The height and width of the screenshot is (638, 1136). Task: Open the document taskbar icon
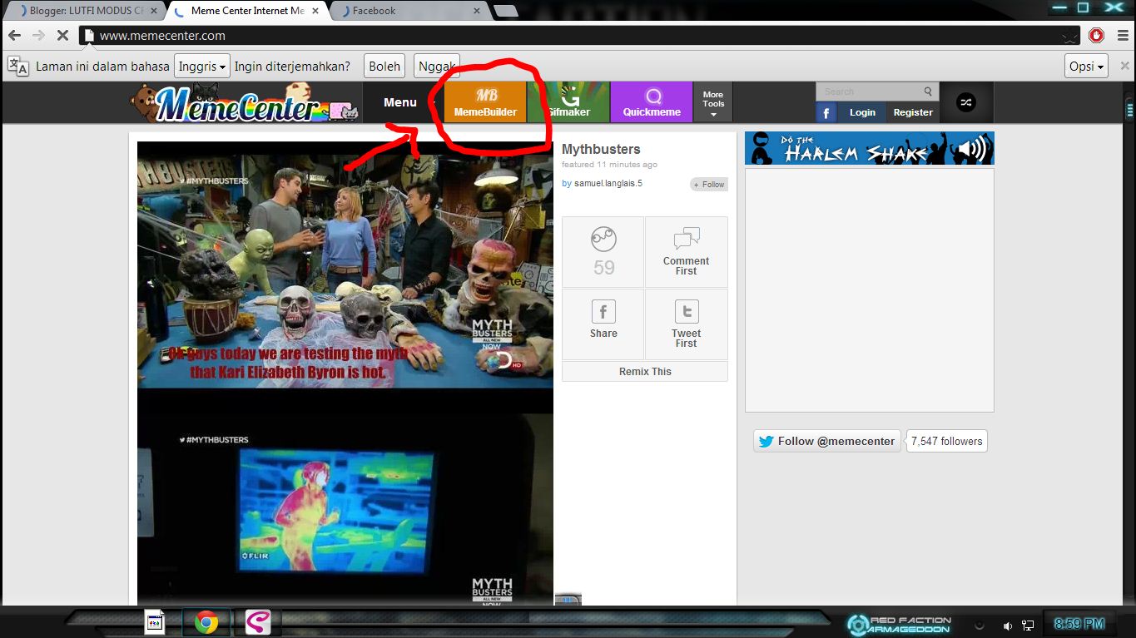[x=156, y=622]
